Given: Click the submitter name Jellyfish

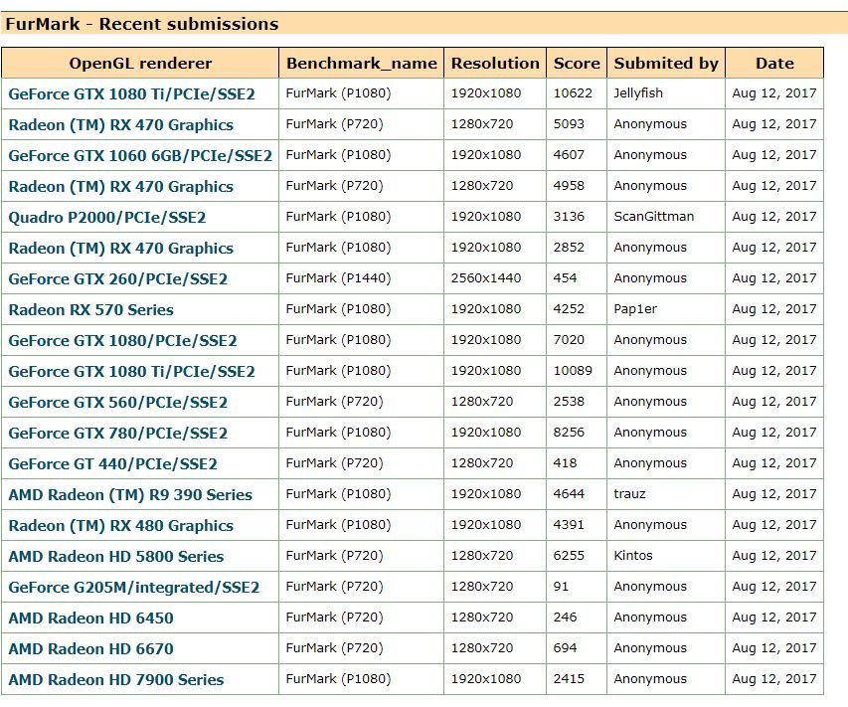Looking at the screenshot, I should 638,93.
